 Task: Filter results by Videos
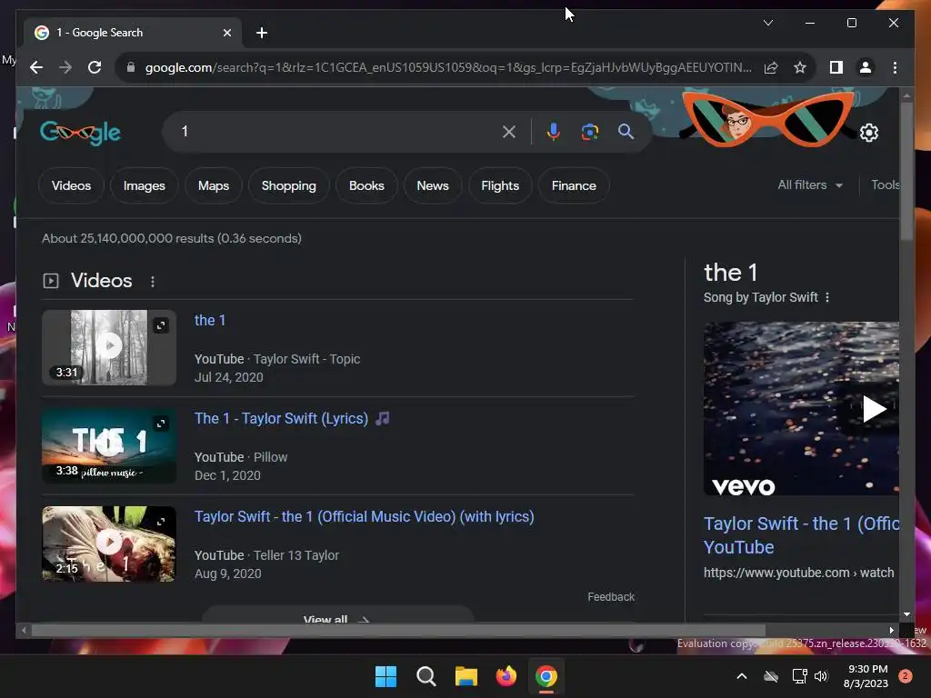[71, 185]
